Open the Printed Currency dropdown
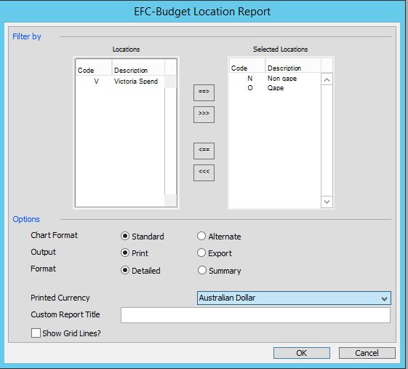408x369 pixels. click(294, 298)
